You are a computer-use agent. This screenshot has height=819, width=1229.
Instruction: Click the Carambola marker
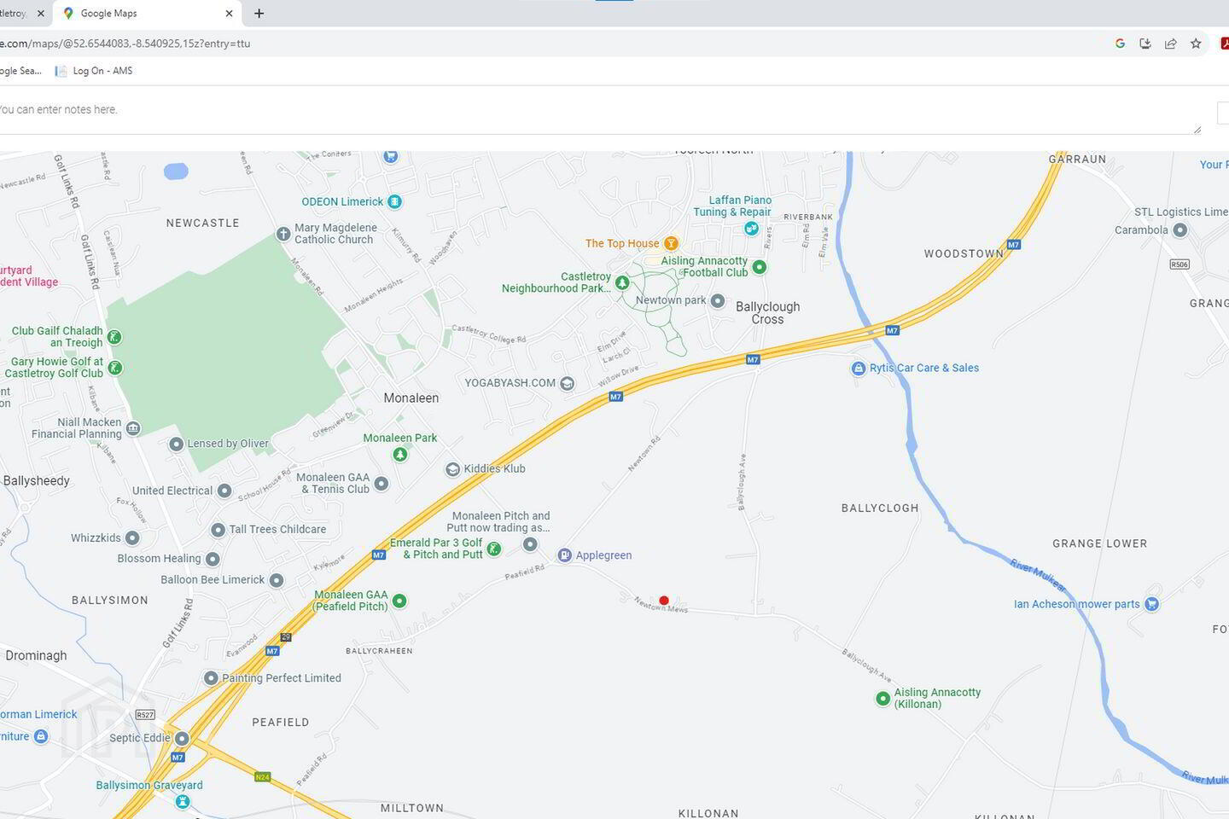[x=1180, y=230]
